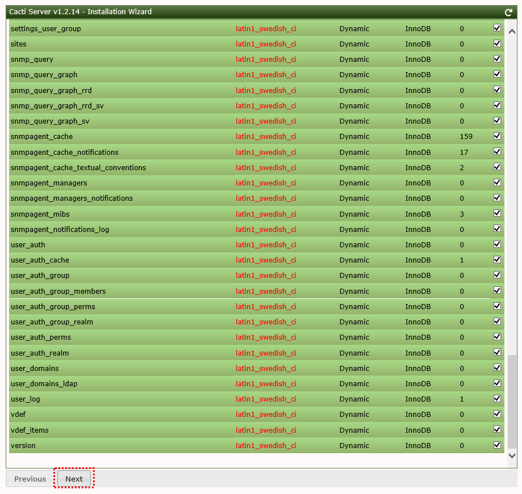Click the refresh icon in the wizard header
Screen dimensions: 522x494
pos(508,12)
